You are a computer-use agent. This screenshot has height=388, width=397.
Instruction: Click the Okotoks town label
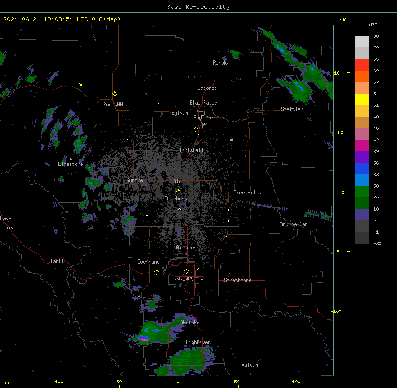click(190, 323)
